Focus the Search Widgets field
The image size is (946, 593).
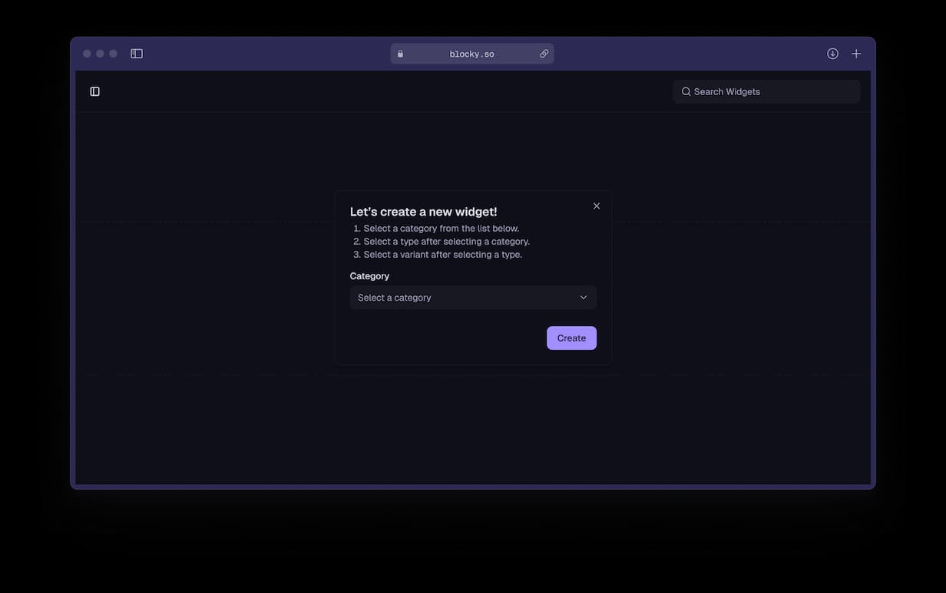(766, 91)
